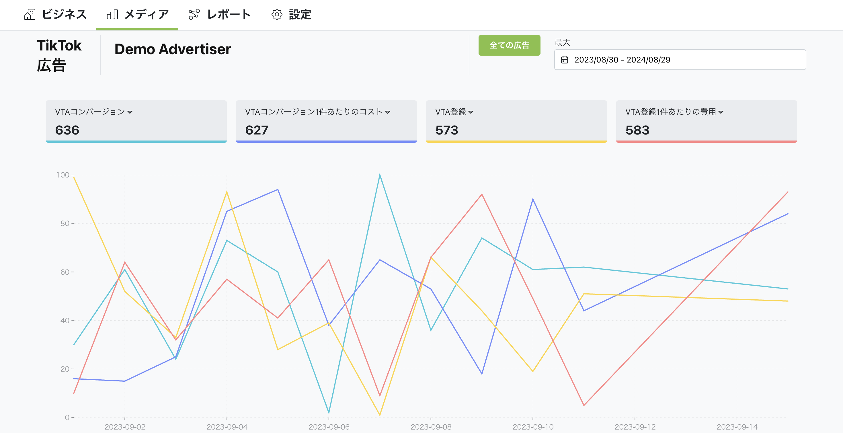Click the レポート share icon
This screenshot has width=843, height=433.
click(x=194, y=14)
